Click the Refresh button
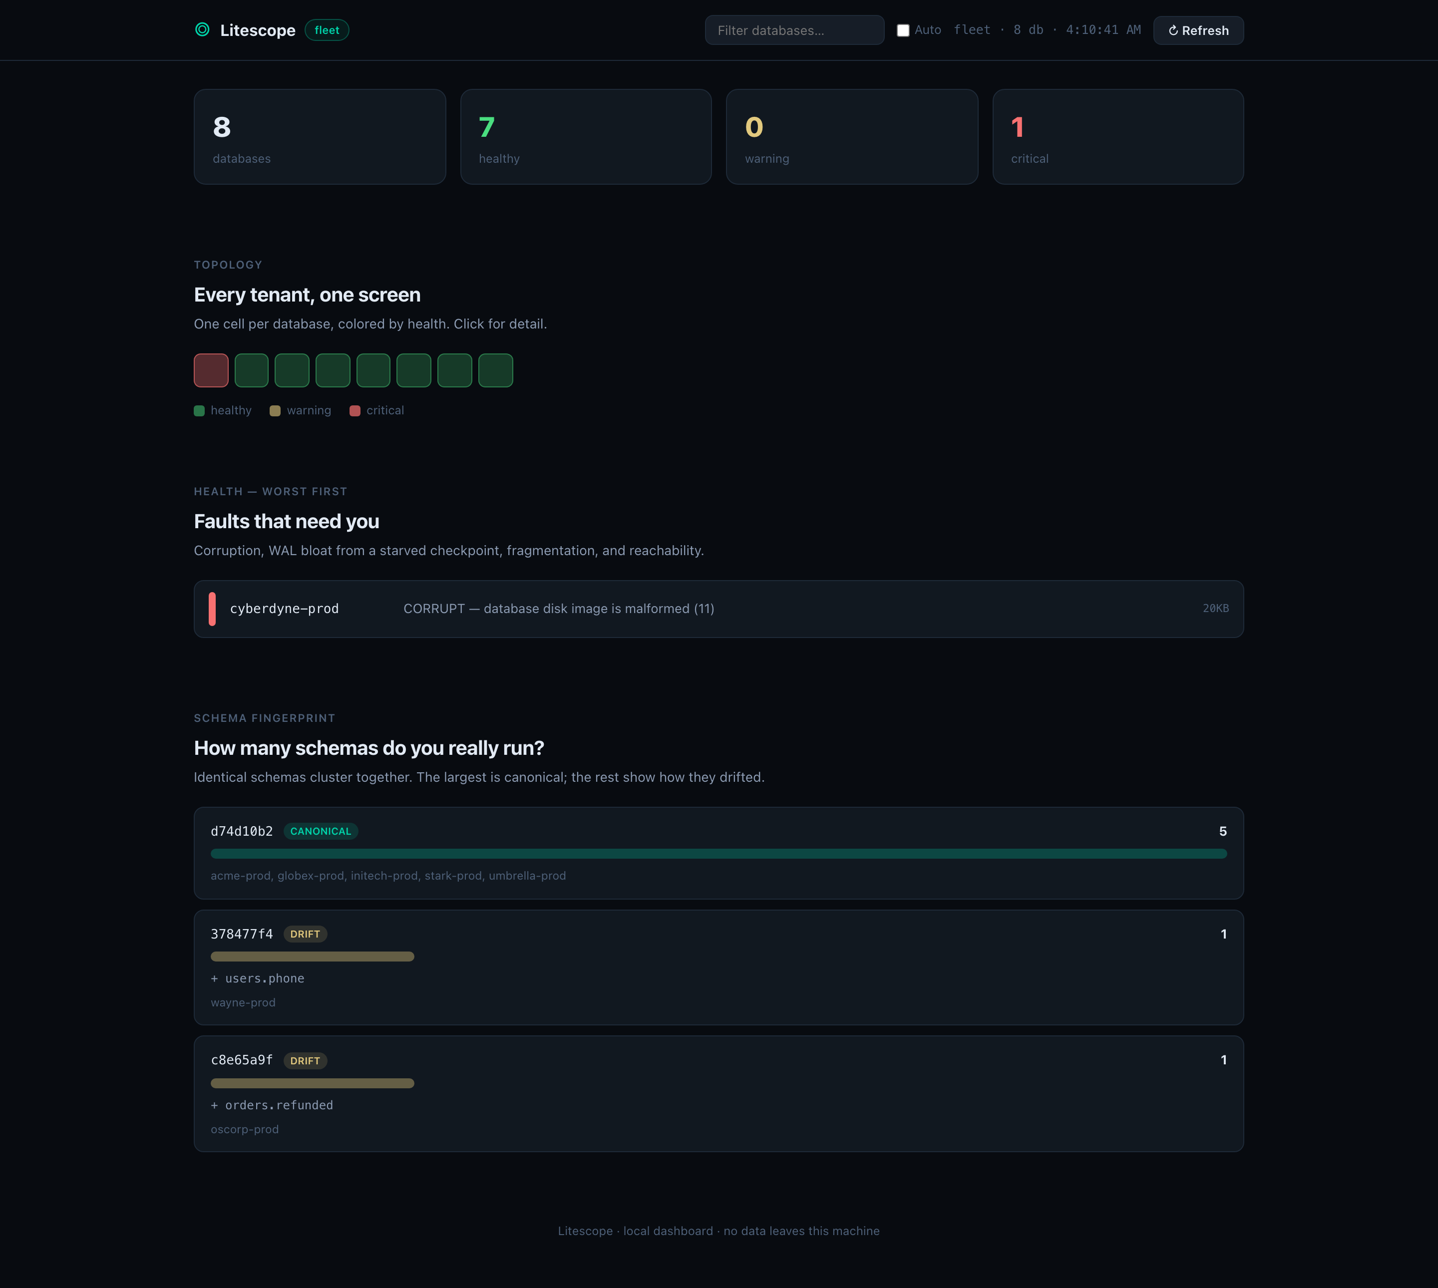This screenshot has width=1438, height=1288. [x=1199, y=30]
